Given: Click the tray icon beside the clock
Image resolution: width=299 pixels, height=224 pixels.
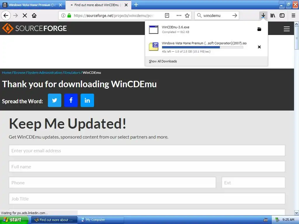Looking at the screenshot, I should [277, 220].
